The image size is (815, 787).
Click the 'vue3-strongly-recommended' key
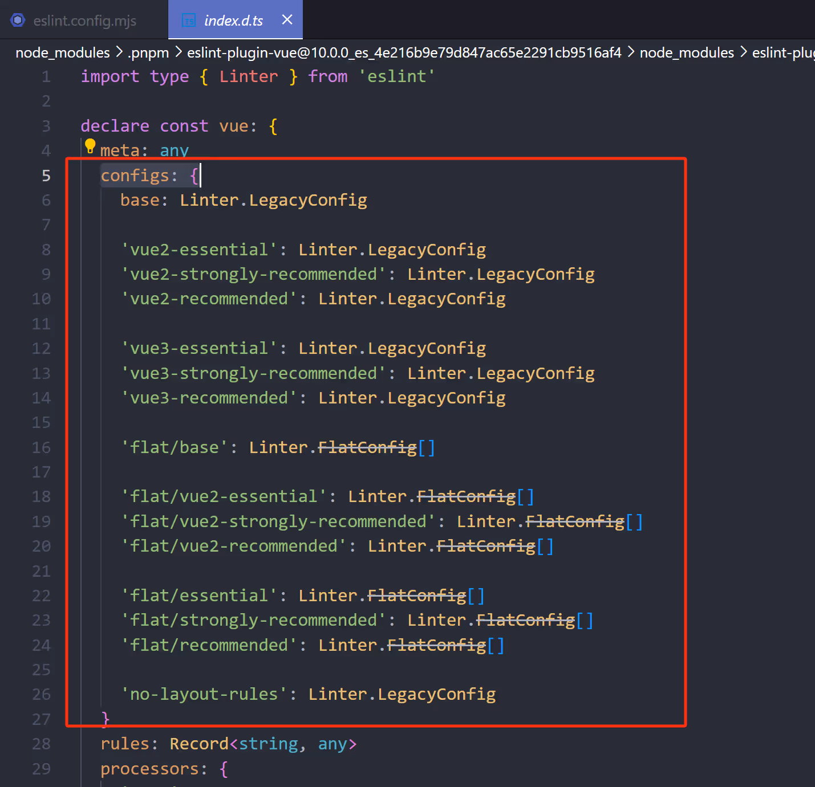point(253,374)
